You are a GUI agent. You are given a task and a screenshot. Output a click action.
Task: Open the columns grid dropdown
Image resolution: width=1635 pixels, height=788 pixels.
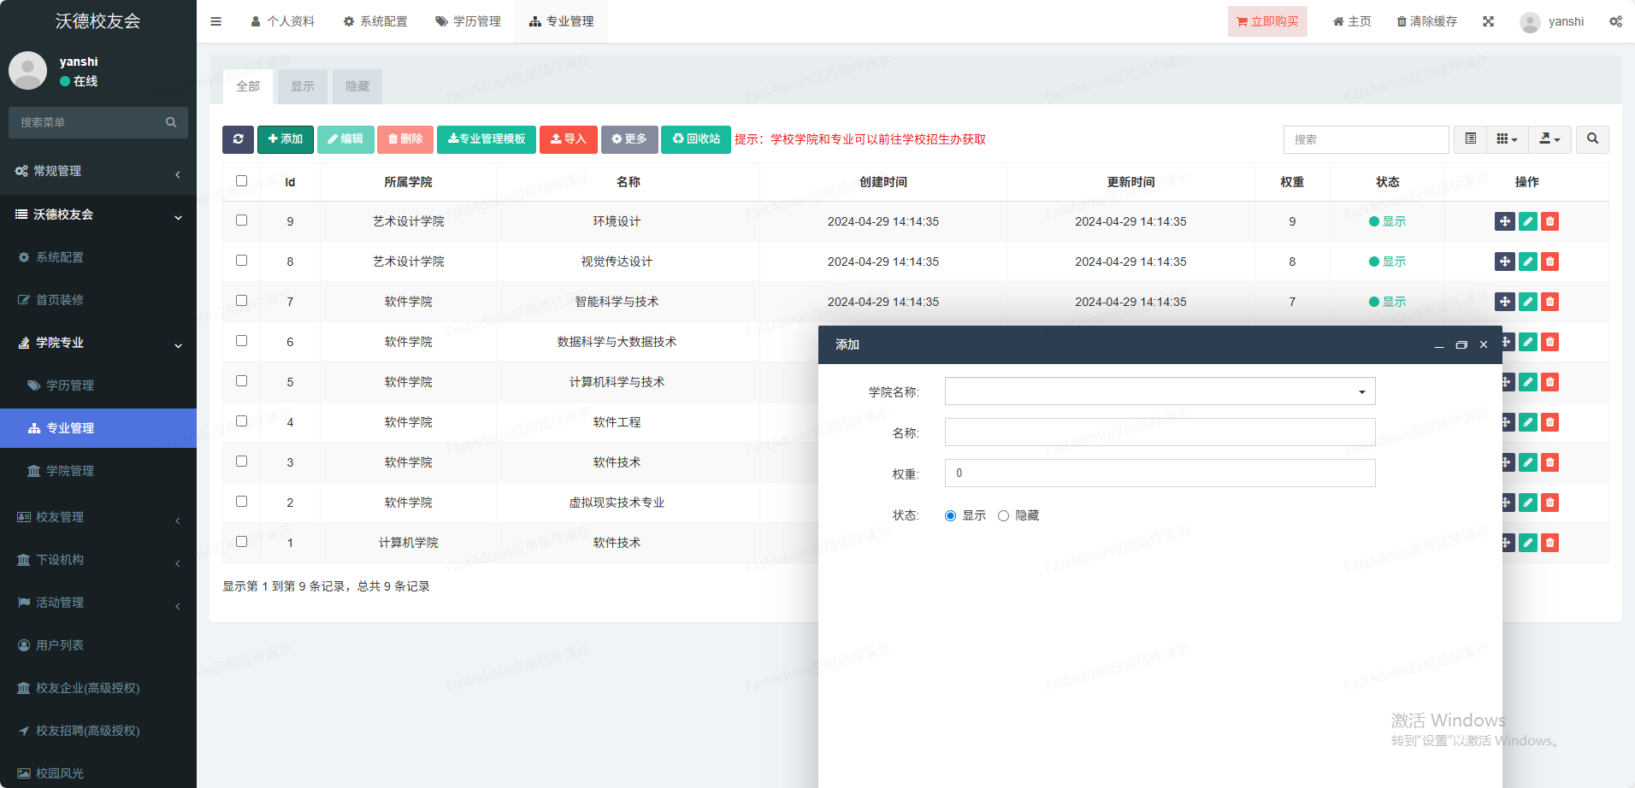click(x=1507, y=139)
